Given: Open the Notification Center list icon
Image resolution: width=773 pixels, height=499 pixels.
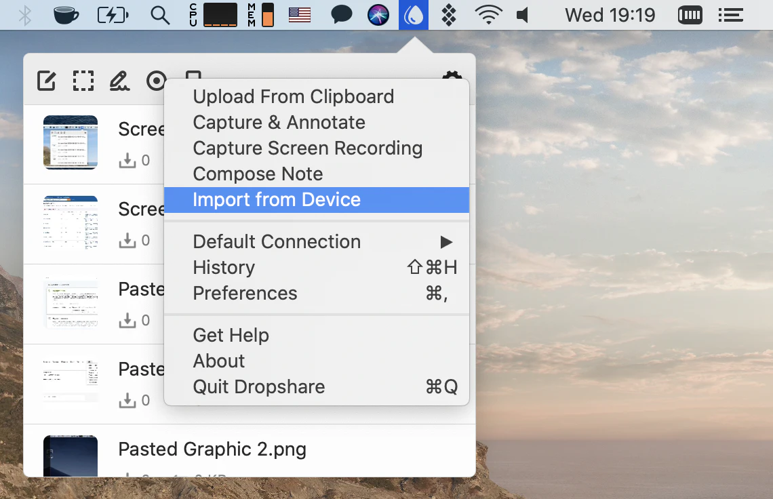Looking at the screenshot, I should 730,16.
